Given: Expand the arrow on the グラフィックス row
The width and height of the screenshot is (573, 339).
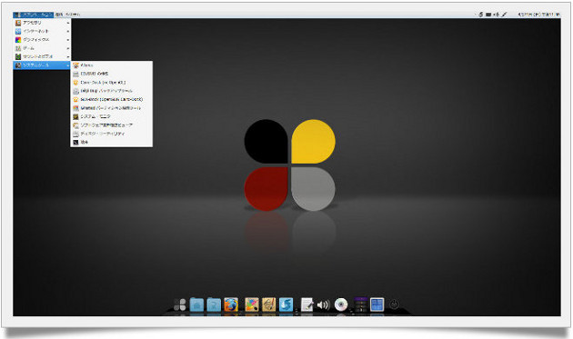Looking at the screenshot, I should tap(68, 39).
